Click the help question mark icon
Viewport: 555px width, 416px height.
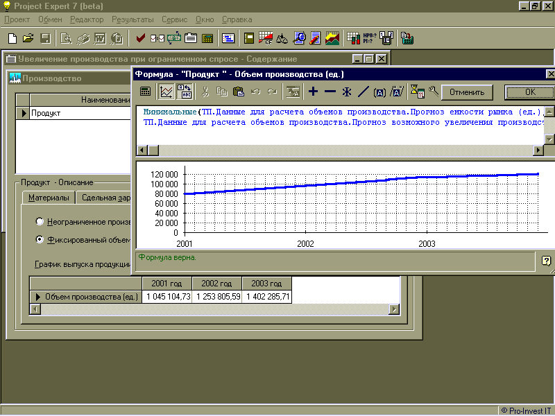click(546, 261)
